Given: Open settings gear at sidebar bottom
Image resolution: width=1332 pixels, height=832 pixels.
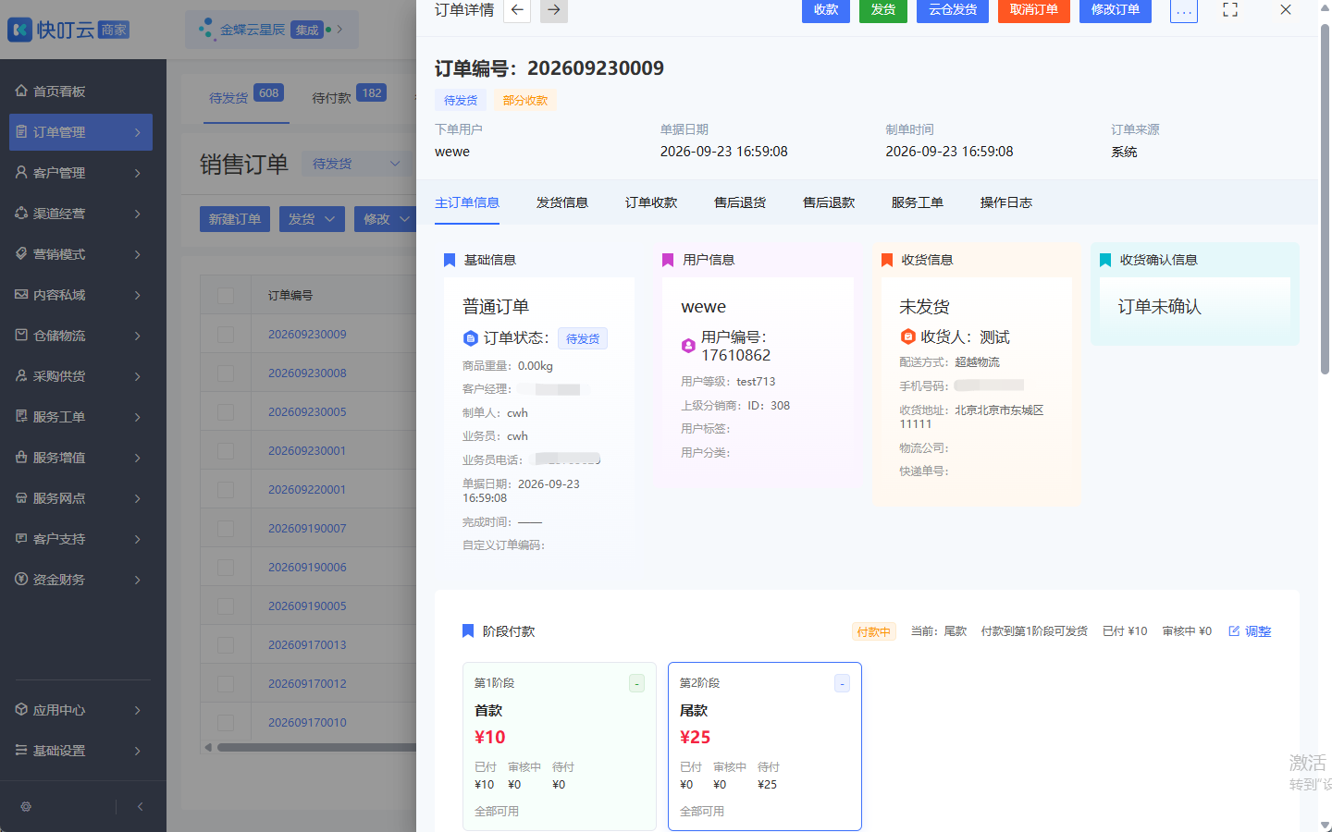Looking at the screenshot, I should coord(26,806).
